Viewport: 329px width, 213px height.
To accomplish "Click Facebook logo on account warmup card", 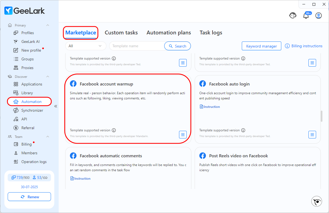I will click(x=73, y=84).
